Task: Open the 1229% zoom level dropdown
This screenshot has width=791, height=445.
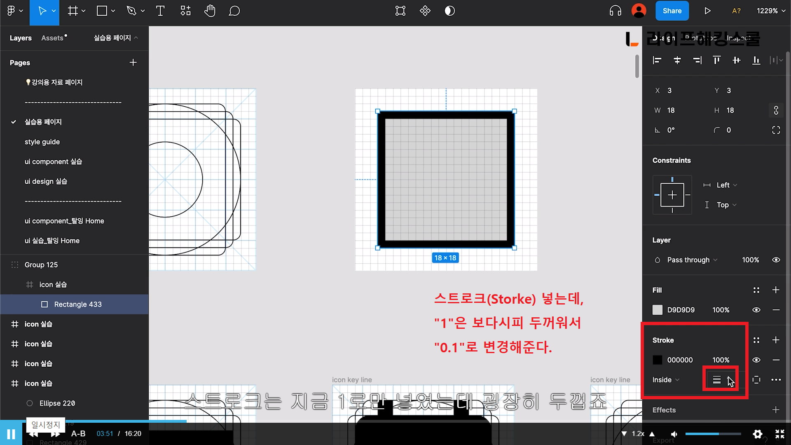Action: pos(771,11)
